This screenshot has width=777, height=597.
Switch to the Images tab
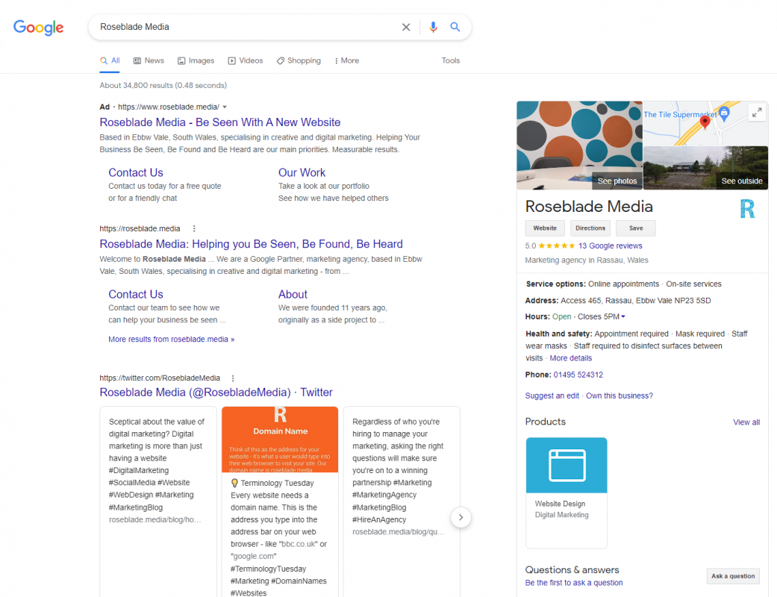tap(196, 60)
